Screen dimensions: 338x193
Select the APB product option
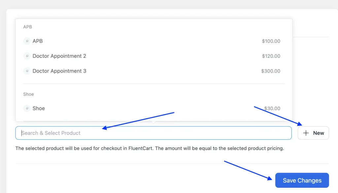[x=38, y=41]
